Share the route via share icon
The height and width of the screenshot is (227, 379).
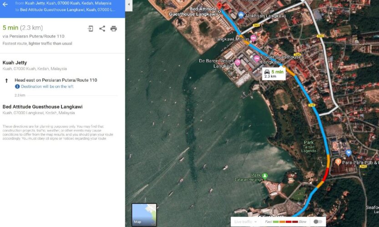tap(102, 29)
